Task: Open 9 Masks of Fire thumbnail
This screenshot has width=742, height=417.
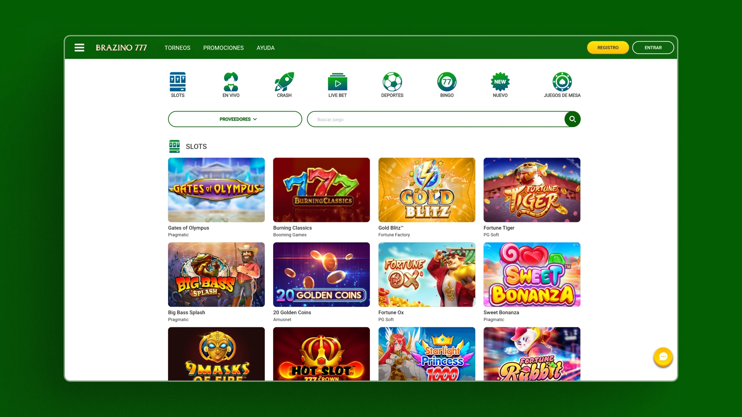Action: click(x=216, y=354)
